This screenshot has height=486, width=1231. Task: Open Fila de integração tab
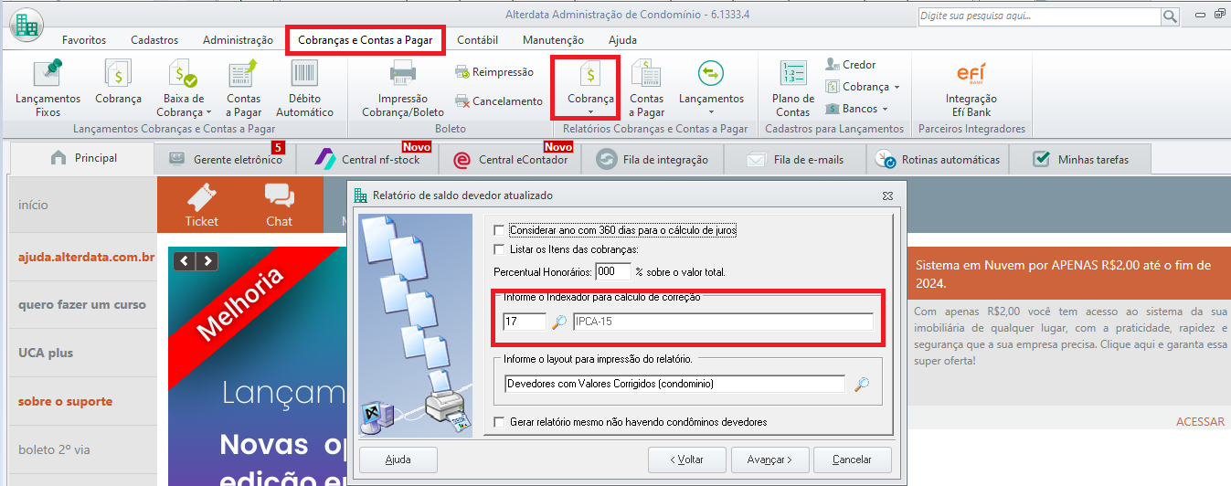pyautogui.click(x=652, y=159)
